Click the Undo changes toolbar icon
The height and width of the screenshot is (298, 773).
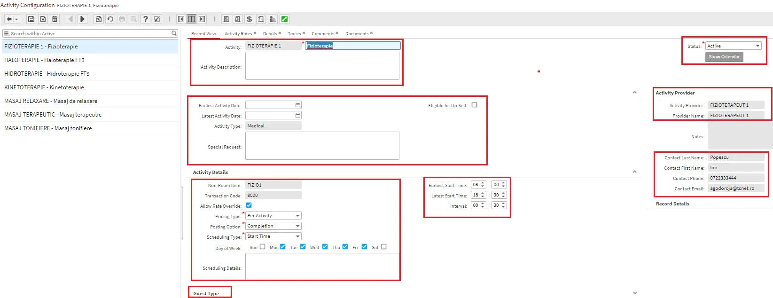[x=110, y=19]
